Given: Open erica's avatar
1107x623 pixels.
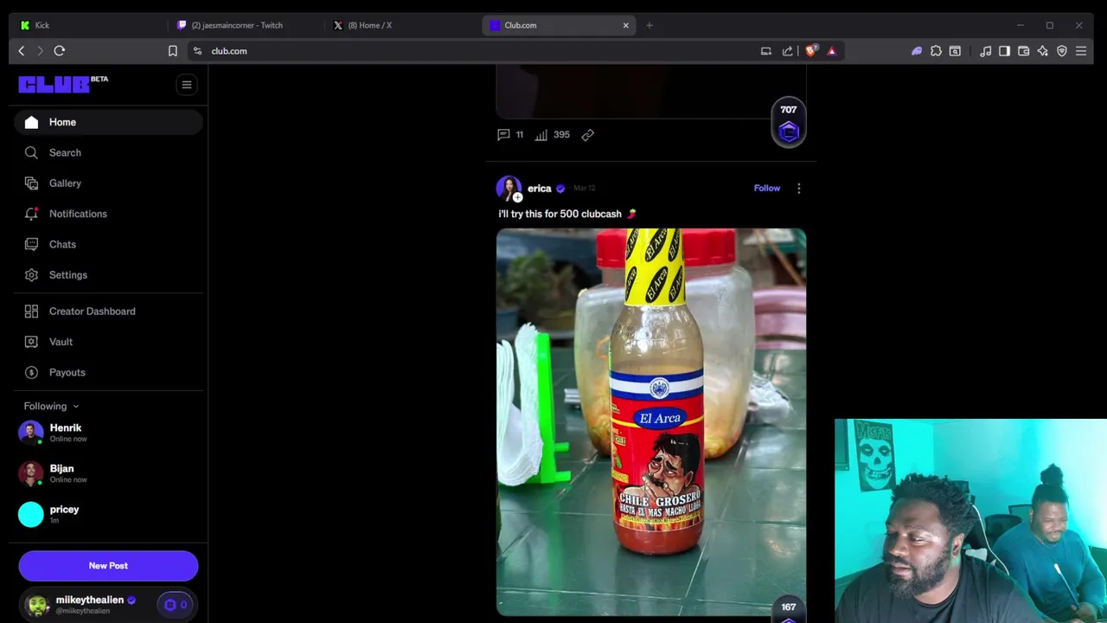Looking at the screenshot, I should (509, 188).
